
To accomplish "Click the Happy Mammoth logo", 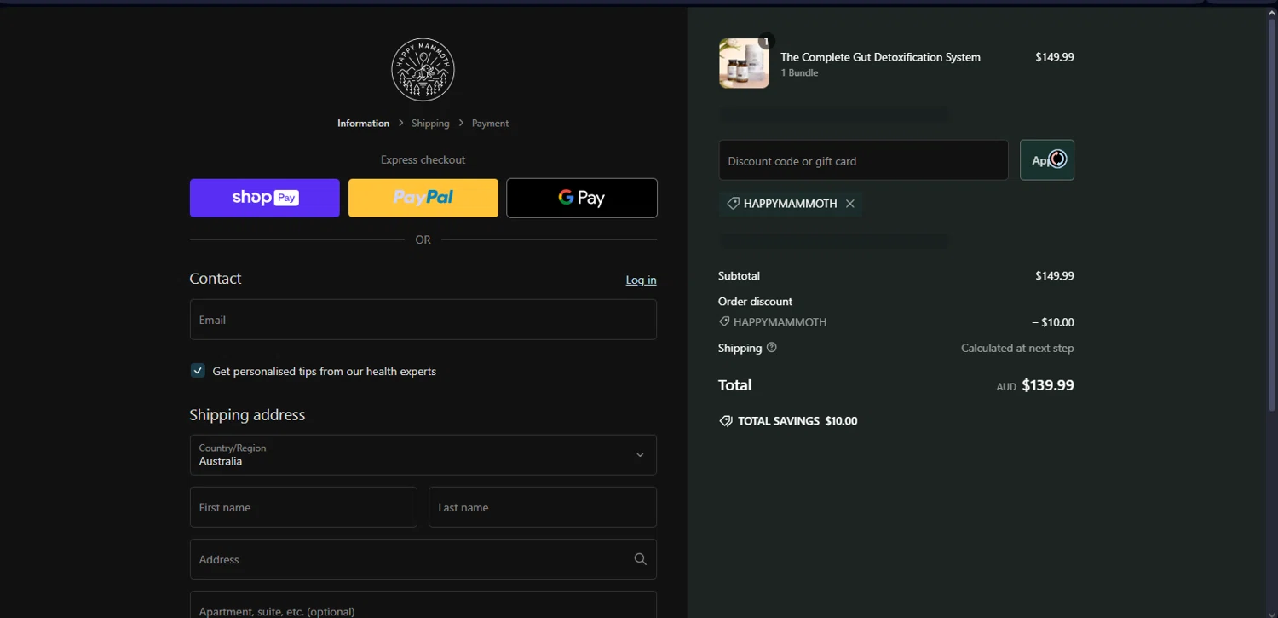I will coord(423,69).
